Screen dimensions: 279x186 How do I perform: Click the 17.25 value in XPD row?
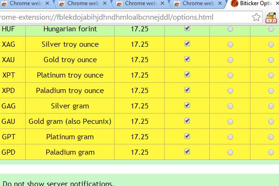click(139, 91)
